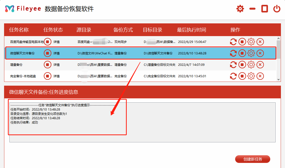
Task: Run sync for 完全备份-本地磁盘 task
Action: pyautogui.click(x=233, y=76)
